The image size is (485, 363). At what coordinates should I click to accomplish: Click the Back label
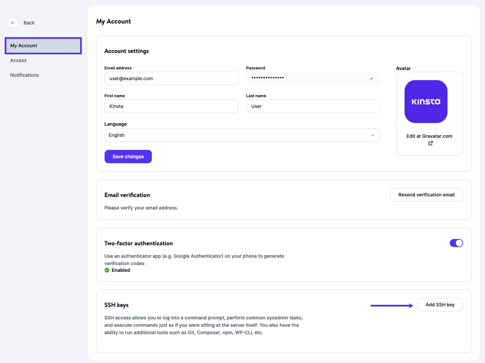[x=29, y=23]
